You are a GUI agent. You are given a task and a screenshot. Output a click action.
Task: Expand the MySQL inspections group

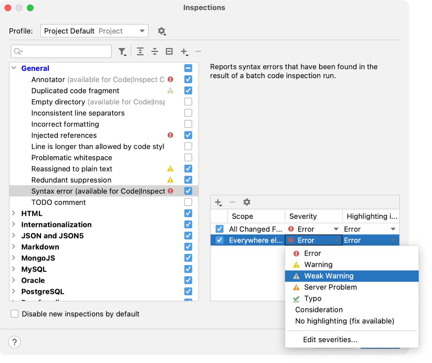click(14, 269)
